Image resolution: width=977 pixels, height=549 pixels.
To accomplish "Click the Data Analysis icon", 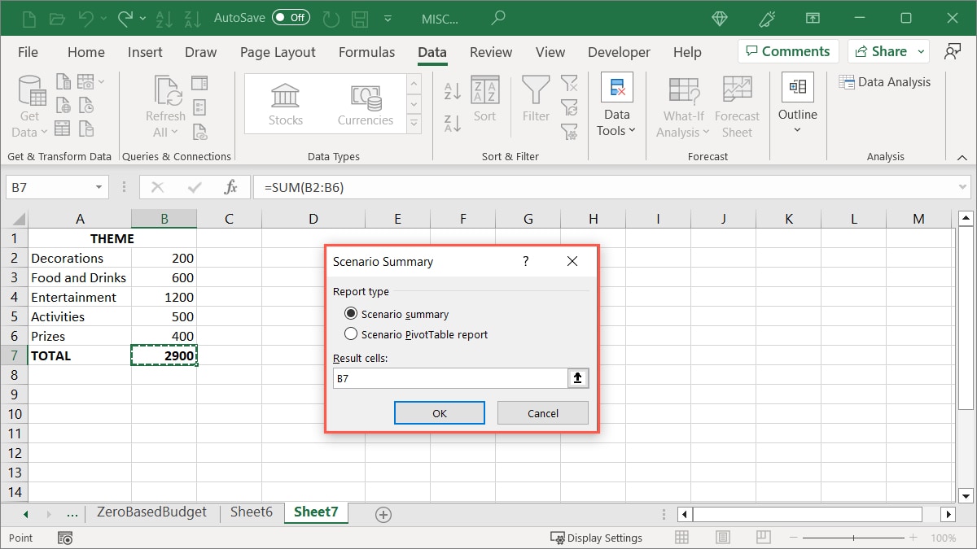I will [886, 81].
